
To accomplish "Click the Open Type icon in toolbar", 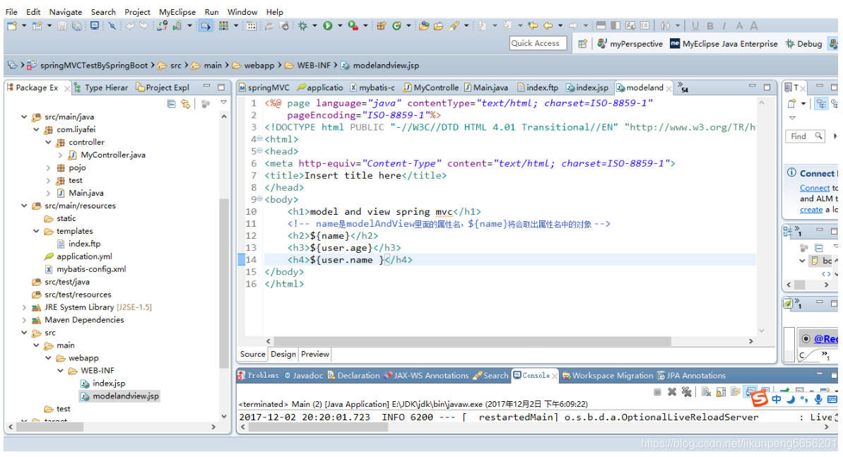I will [424, 26].
